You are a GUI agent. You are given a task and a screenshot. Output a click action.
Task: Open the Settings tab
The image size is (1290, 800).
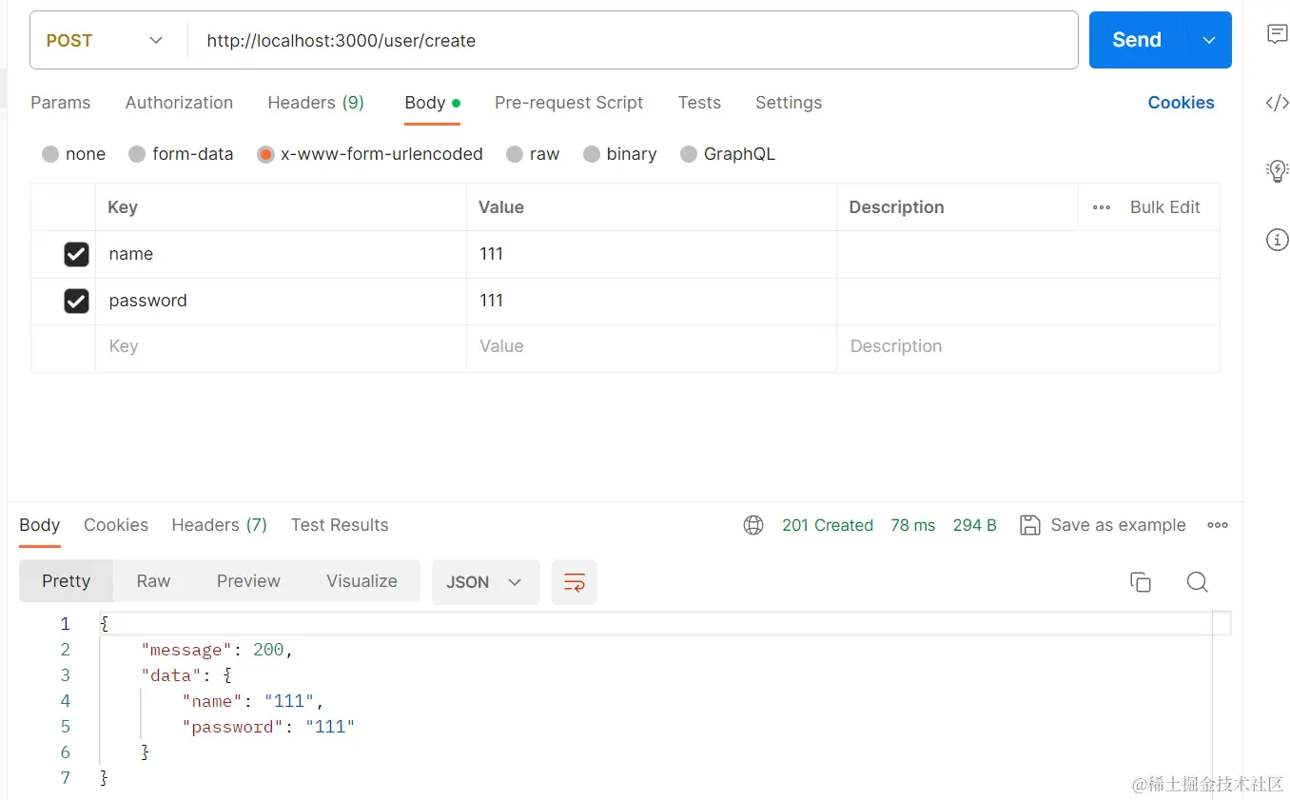(789, 103)
